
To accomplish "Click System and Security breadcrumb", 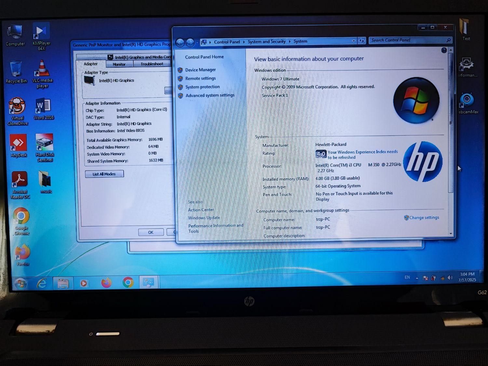I will 266,42.
